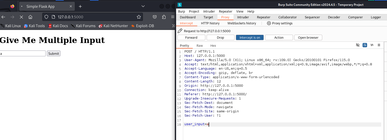Open the Firefox extensions puzzle icon

point(164,17)
